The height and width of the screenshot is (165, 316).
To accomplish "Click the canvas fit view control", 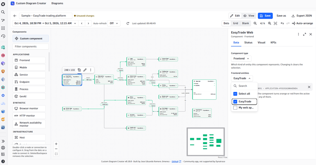I will pyautogui.click(x=56, y=154).
